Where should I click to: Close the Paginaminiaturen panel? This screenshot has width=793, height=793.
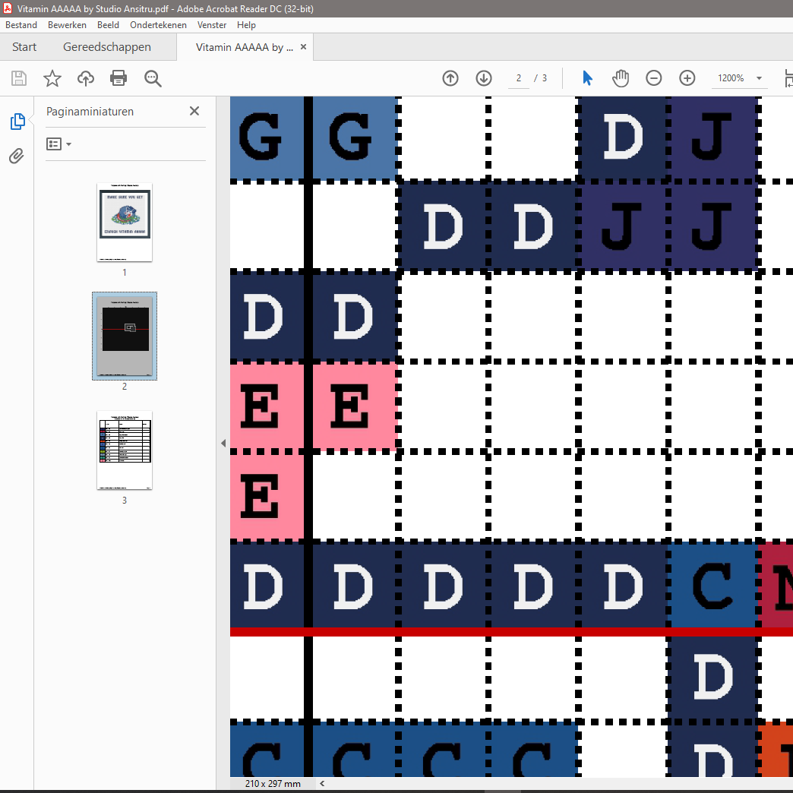click(194, 112)
